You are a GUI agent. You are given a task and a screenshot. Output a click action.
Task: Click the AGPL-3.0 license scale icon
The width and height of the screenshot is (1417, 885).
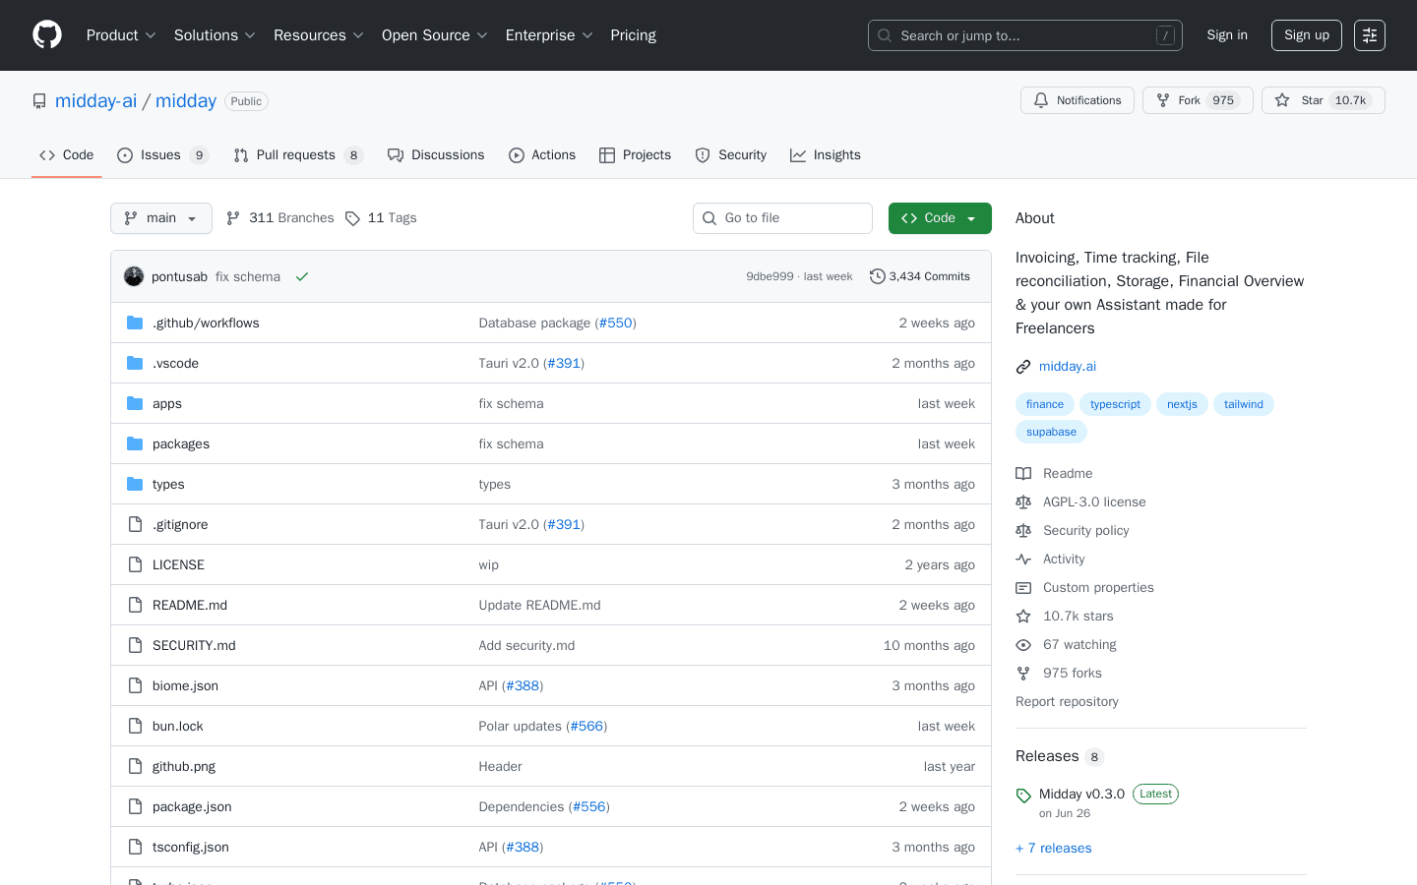tap(1023, 501)
